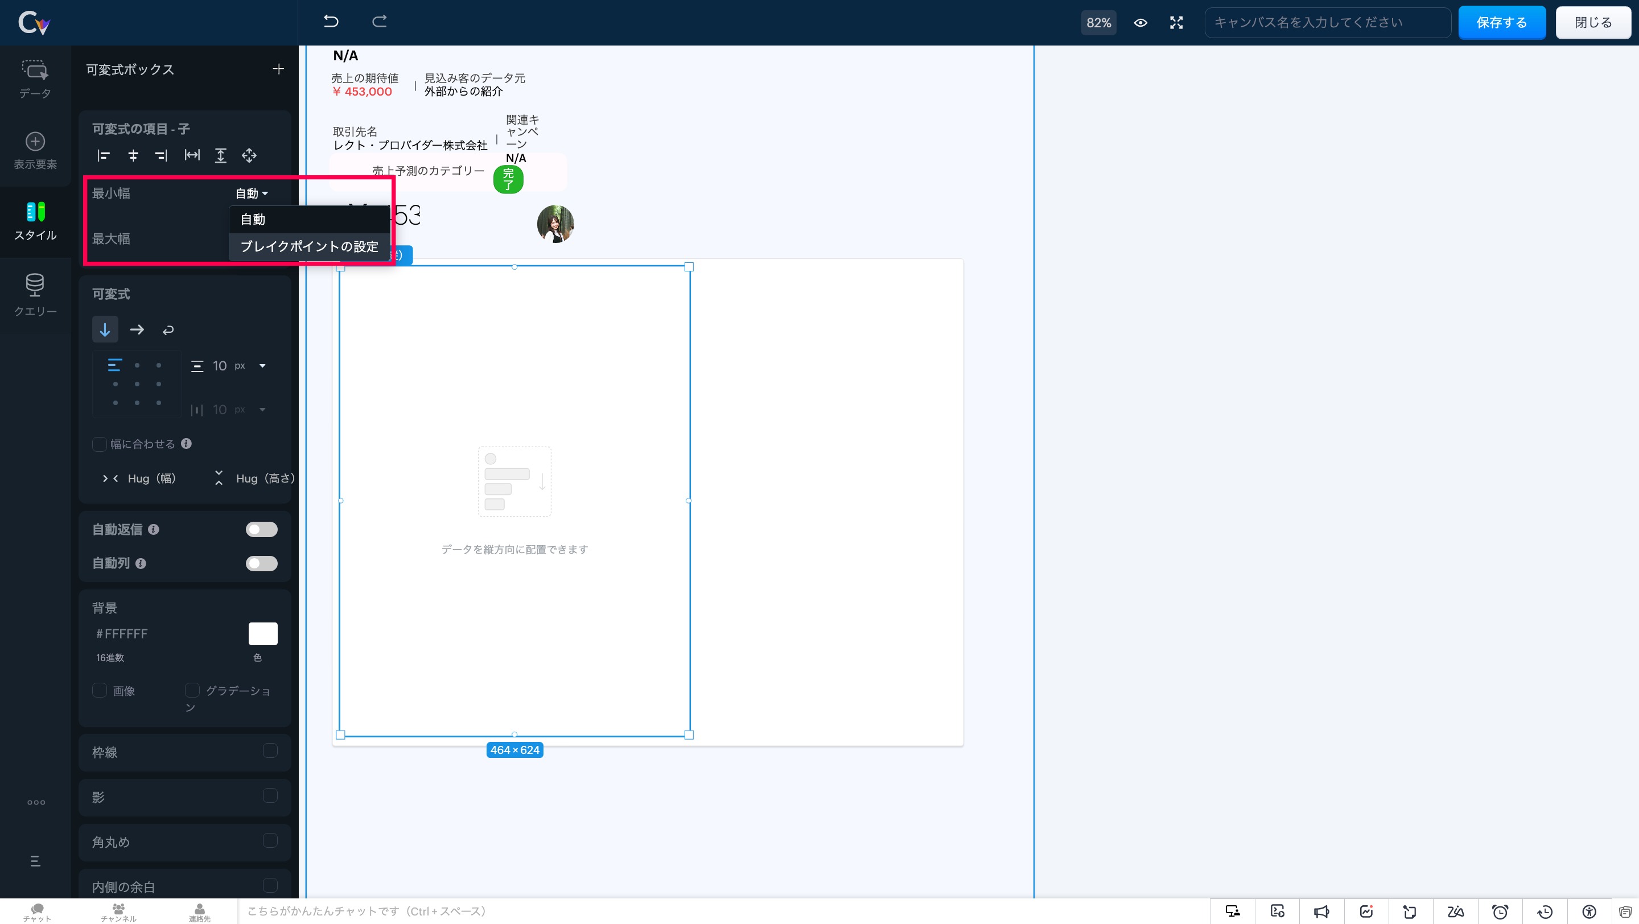Image resolution: width=1639 pixels, height=924 pixels.
Task: Open the 最小幅 自動 dropdown
Action: (x=252, y=193)
